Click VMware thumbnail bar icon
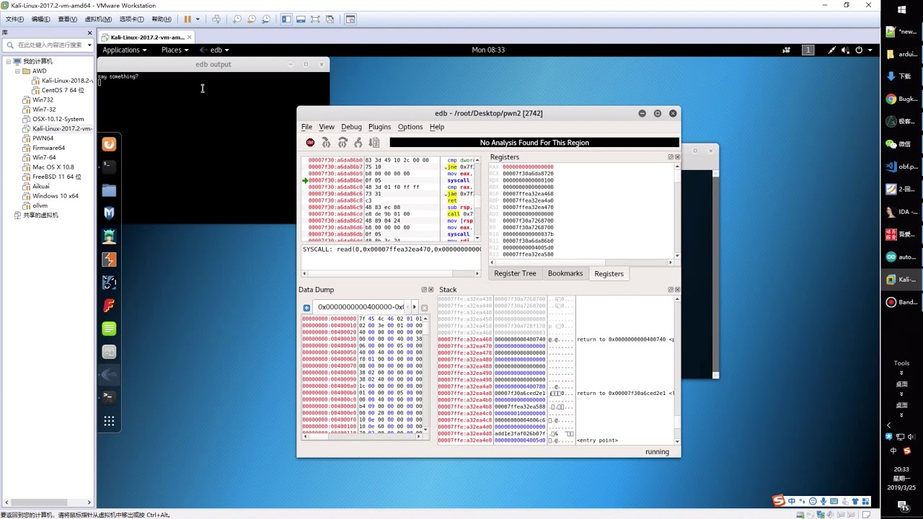The width and height of the screenshot is (923, 519). click(x=301, y=19)
